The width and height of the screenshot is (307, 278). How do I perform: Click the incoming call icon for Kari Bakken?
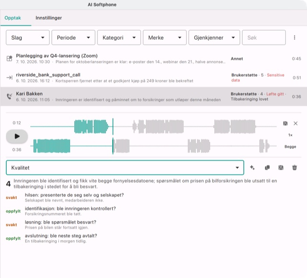(x=10, y=96)
